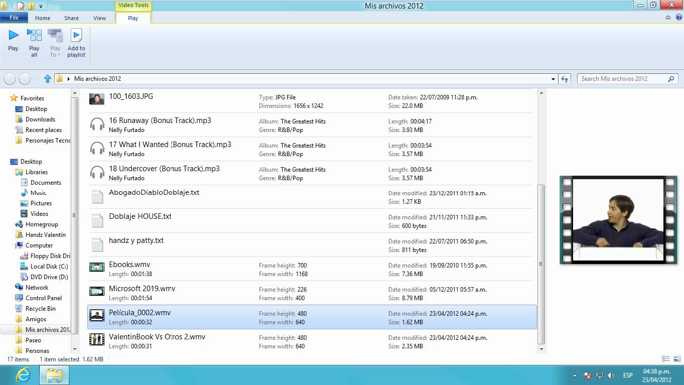Open the address bar history dropdown
This screenshot has width=684, height=385.
pyautogui.click(x=553, y=79)
